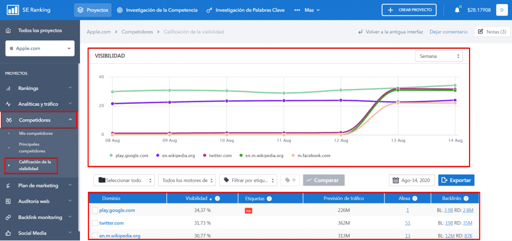The height and width of the screenshot is (241, 512).
Task: Select Principales competidores in sidebar
Action: [x=32, y=148]
